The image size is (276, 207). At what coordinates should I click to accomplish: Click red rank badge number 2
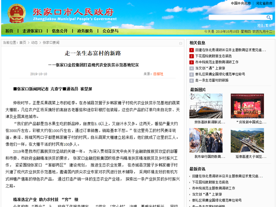pos(191,56)
